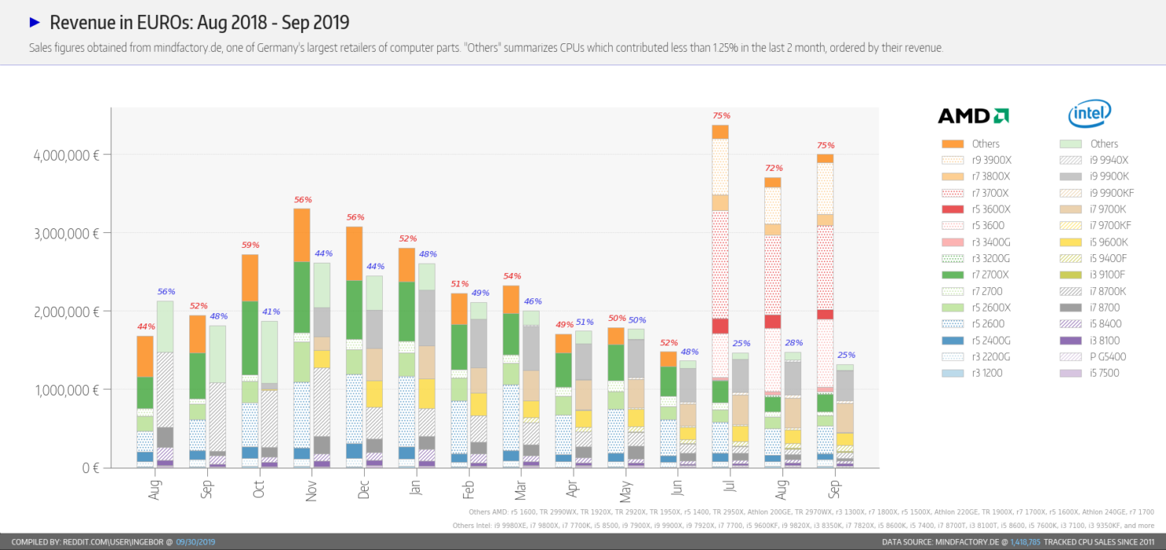Click the dark gray i7 8700 legend swatch
The image size is (1166, 550).
[1071, 308]
